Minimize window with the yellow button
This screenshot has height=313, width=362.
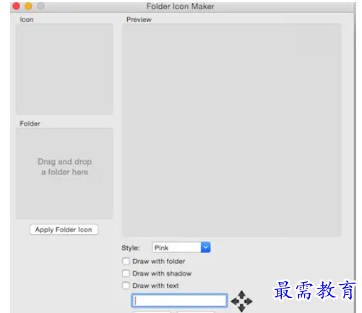[28, 6]
